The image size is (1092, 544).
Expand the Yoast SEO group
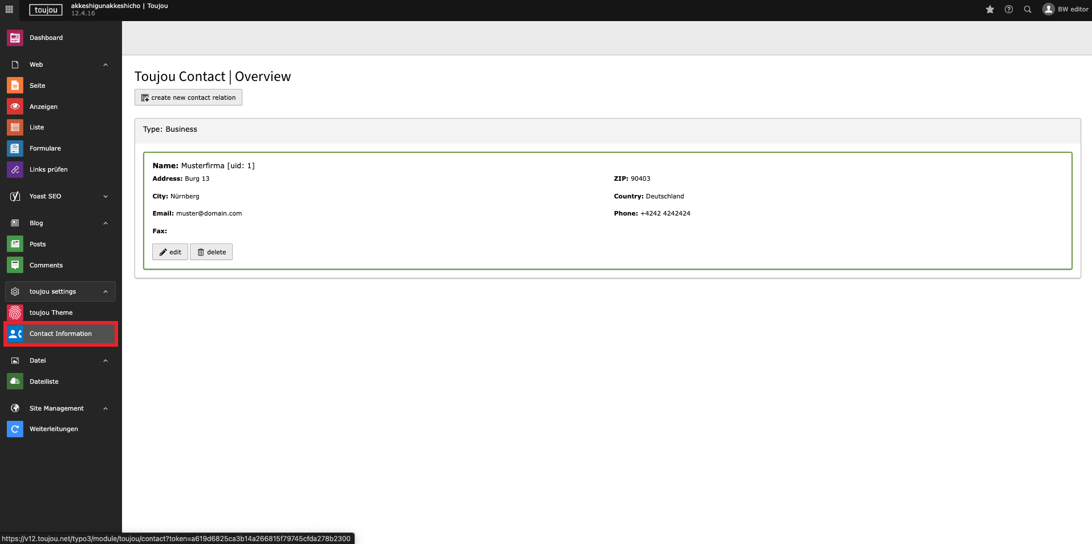point(105,196)
